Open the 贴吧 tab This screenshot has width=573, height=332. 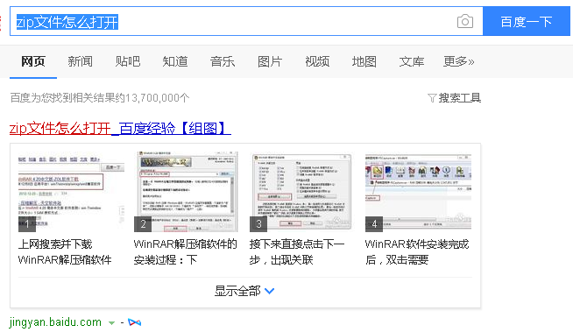point(128,61)
